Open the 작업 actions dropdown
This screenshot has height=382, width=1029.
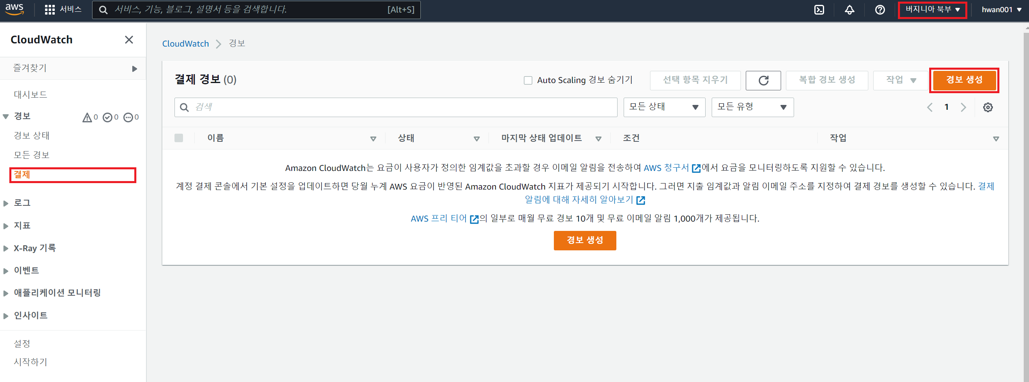(901, 80)
